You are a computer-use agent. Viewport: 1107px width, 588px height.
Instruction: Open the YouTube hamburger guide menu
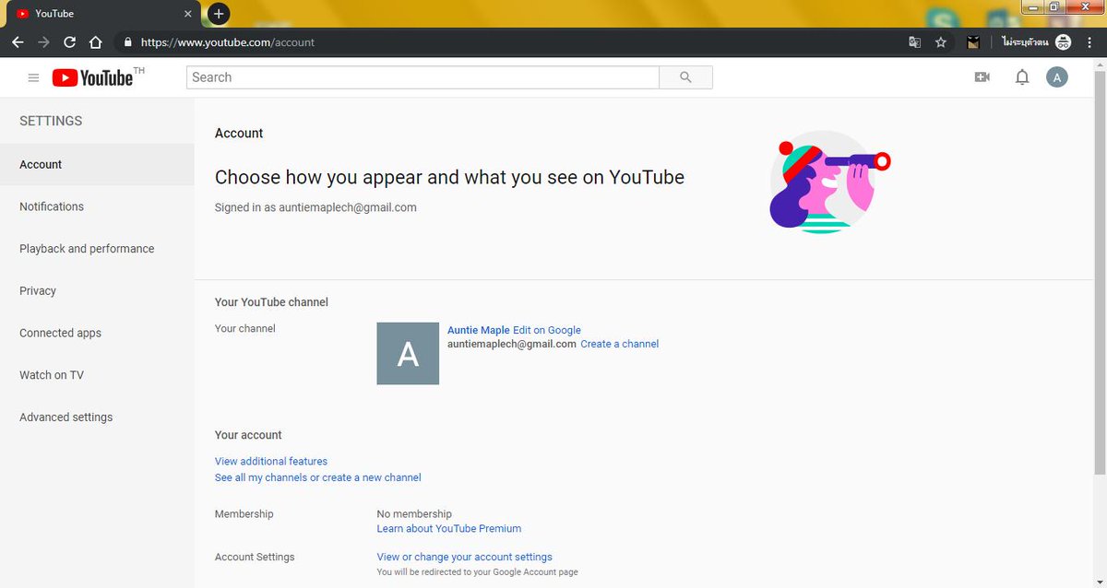click(x=33, y=78)
